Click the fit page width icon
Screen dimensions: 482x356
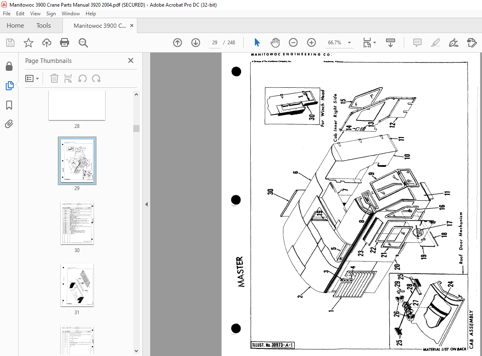tap(367, 43)
